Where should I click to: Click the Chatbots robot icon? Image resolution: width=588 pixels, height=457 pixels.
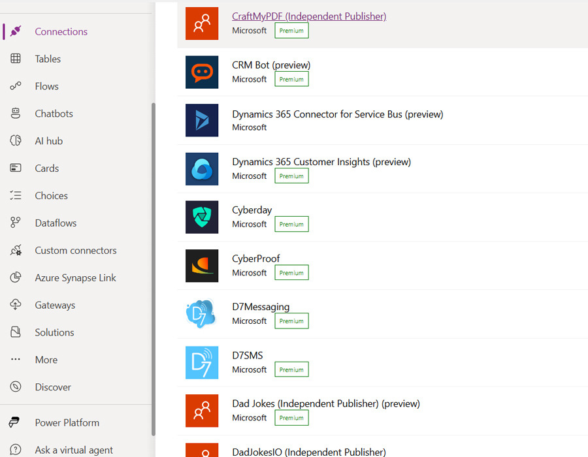[x=16, y=113]
